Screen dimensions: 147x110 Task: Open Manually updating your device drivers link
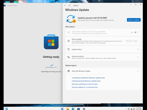[85, 84]
